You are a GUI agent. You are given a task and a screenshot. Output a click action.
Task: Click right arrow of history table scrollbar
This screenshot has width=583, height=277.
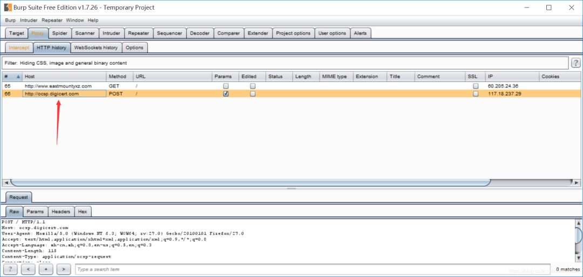[x=577, y=183]
